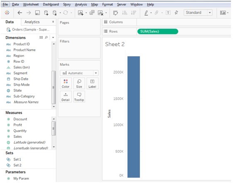238x185 pixels.
Task: Select the SUM(Sales) pill on Rows
Action: coord(158,31)
